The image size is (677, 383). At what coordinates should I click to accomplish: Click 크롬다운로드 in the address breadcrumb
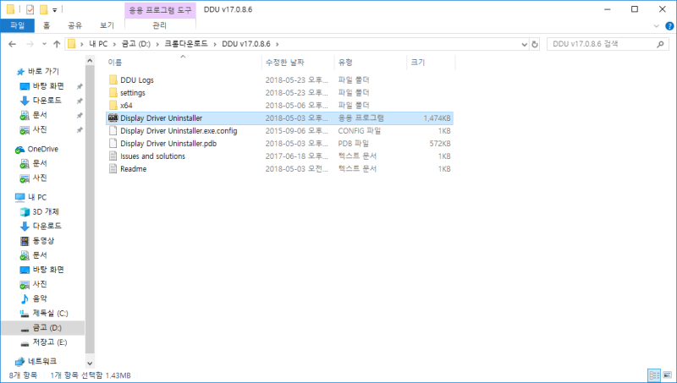coord(186,44)
